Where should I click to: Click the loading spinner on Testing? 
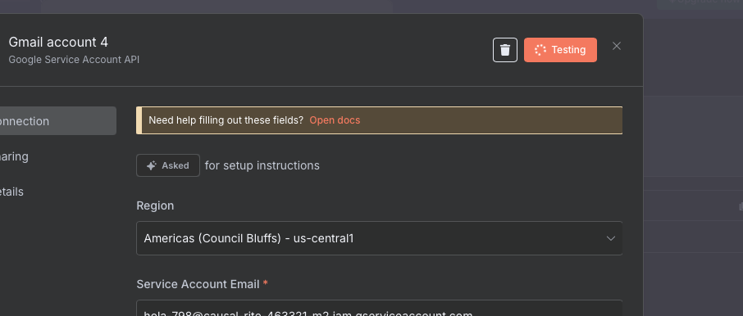pos(540,50)
